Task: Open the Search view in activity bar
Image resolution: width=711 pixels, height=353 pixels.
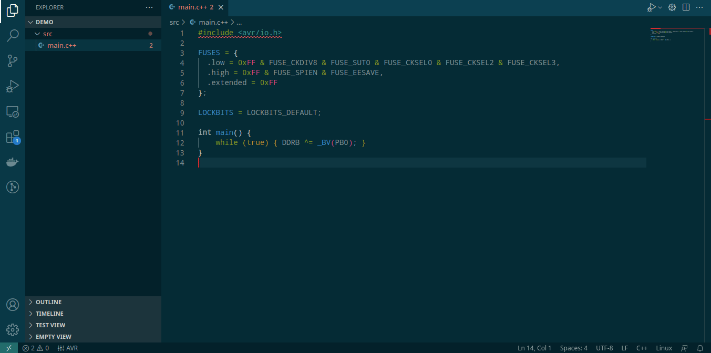Action: pos(13,36)
